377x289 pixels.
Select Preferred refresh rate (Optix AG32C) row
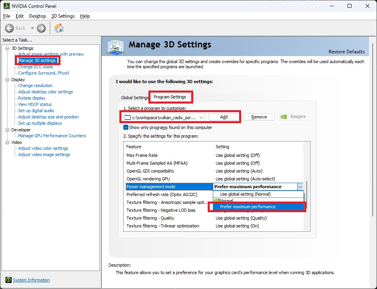[x=170, y=194]
